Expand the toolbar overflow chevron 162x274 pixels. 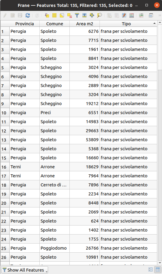pyautogui.click(x=160, y=15)
